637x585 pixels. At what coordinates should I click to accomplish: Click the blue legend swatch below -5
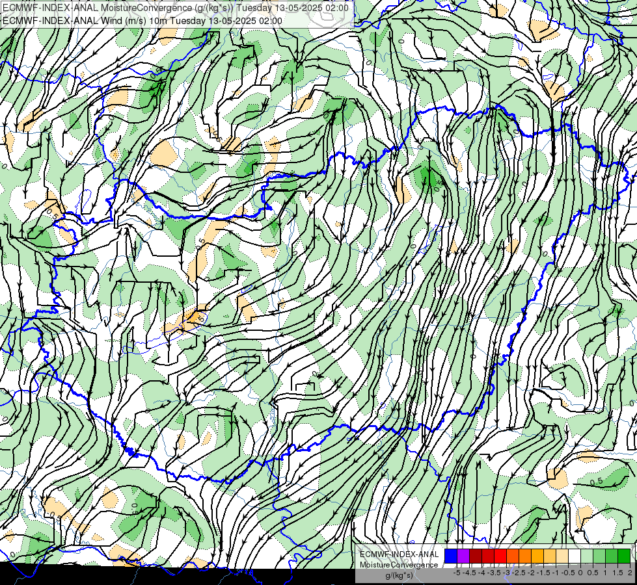(451, 556)
